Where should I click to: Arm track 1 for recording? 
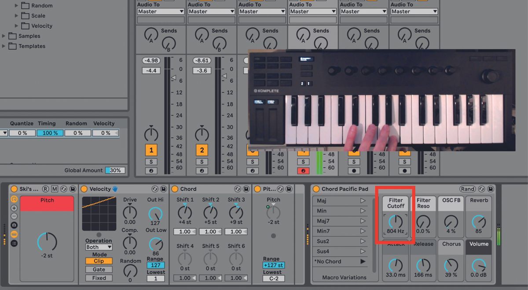pos(151,171)
